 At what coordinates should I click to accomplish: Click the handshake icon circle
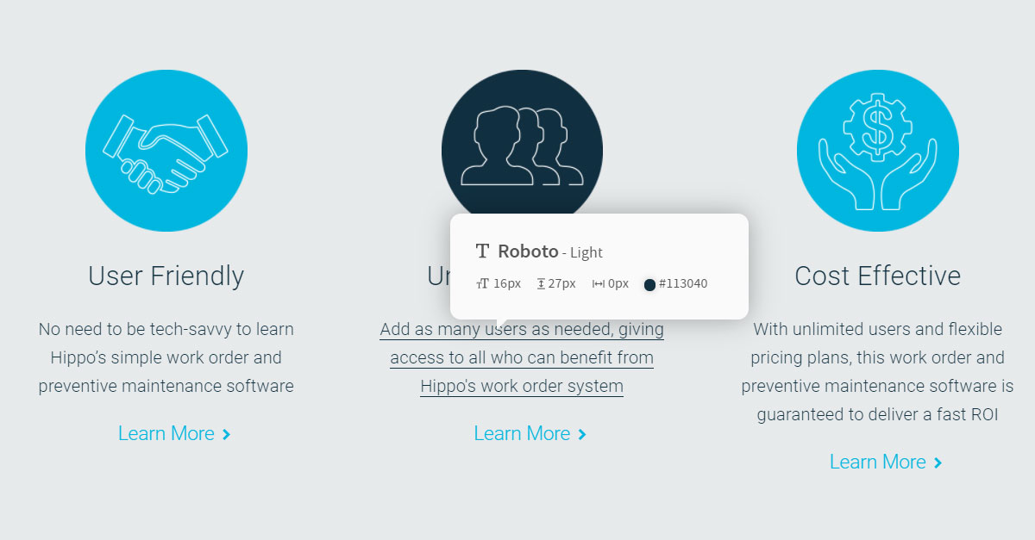coord(166,151)
